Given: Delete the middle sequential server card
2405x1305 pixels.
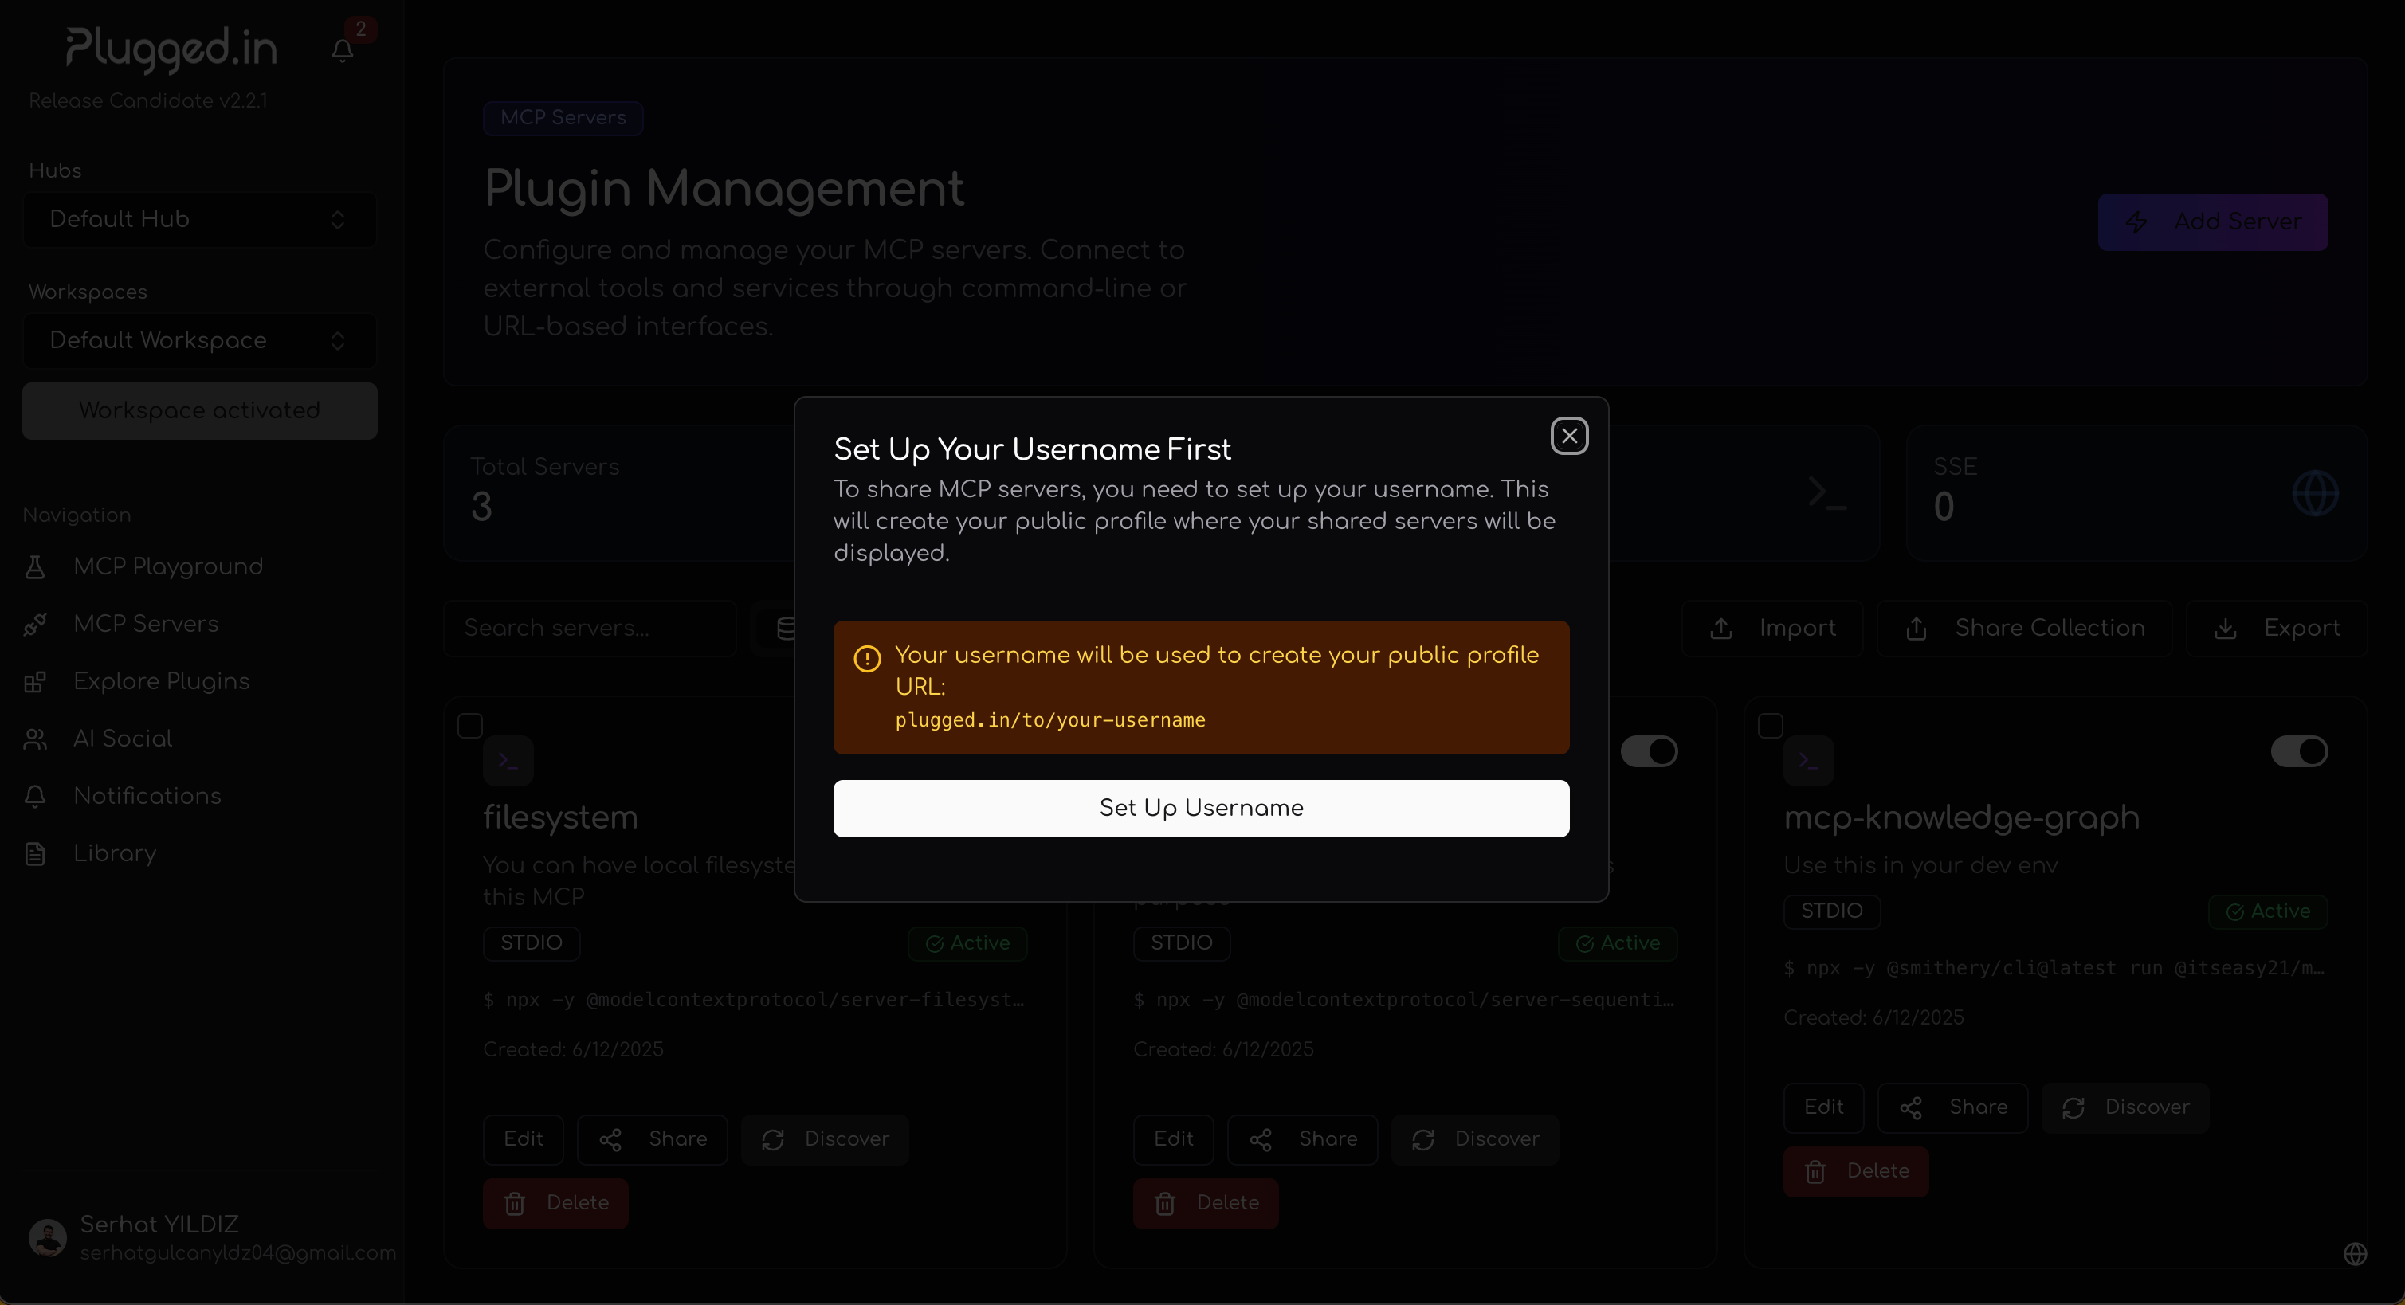Looking at the screenshot, I should tap(1206, 1203).
